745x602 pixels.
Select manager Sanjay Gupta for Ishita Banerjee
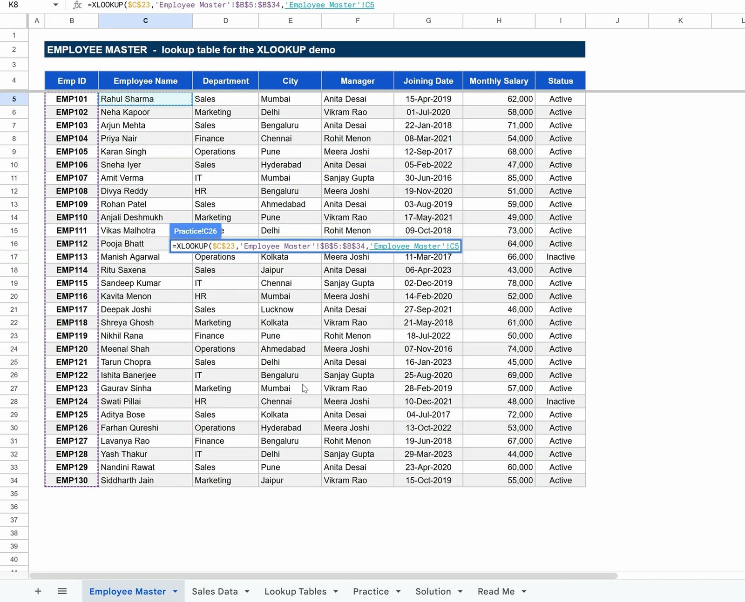click(x=358, y=375)
